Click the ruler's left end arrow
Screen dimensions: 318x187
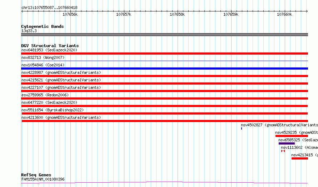click(x=22, y=11)
